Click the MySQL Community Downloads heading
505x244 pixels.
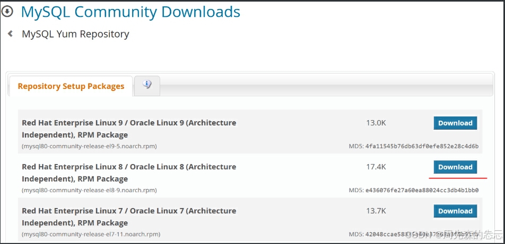[x=130, y=12]
